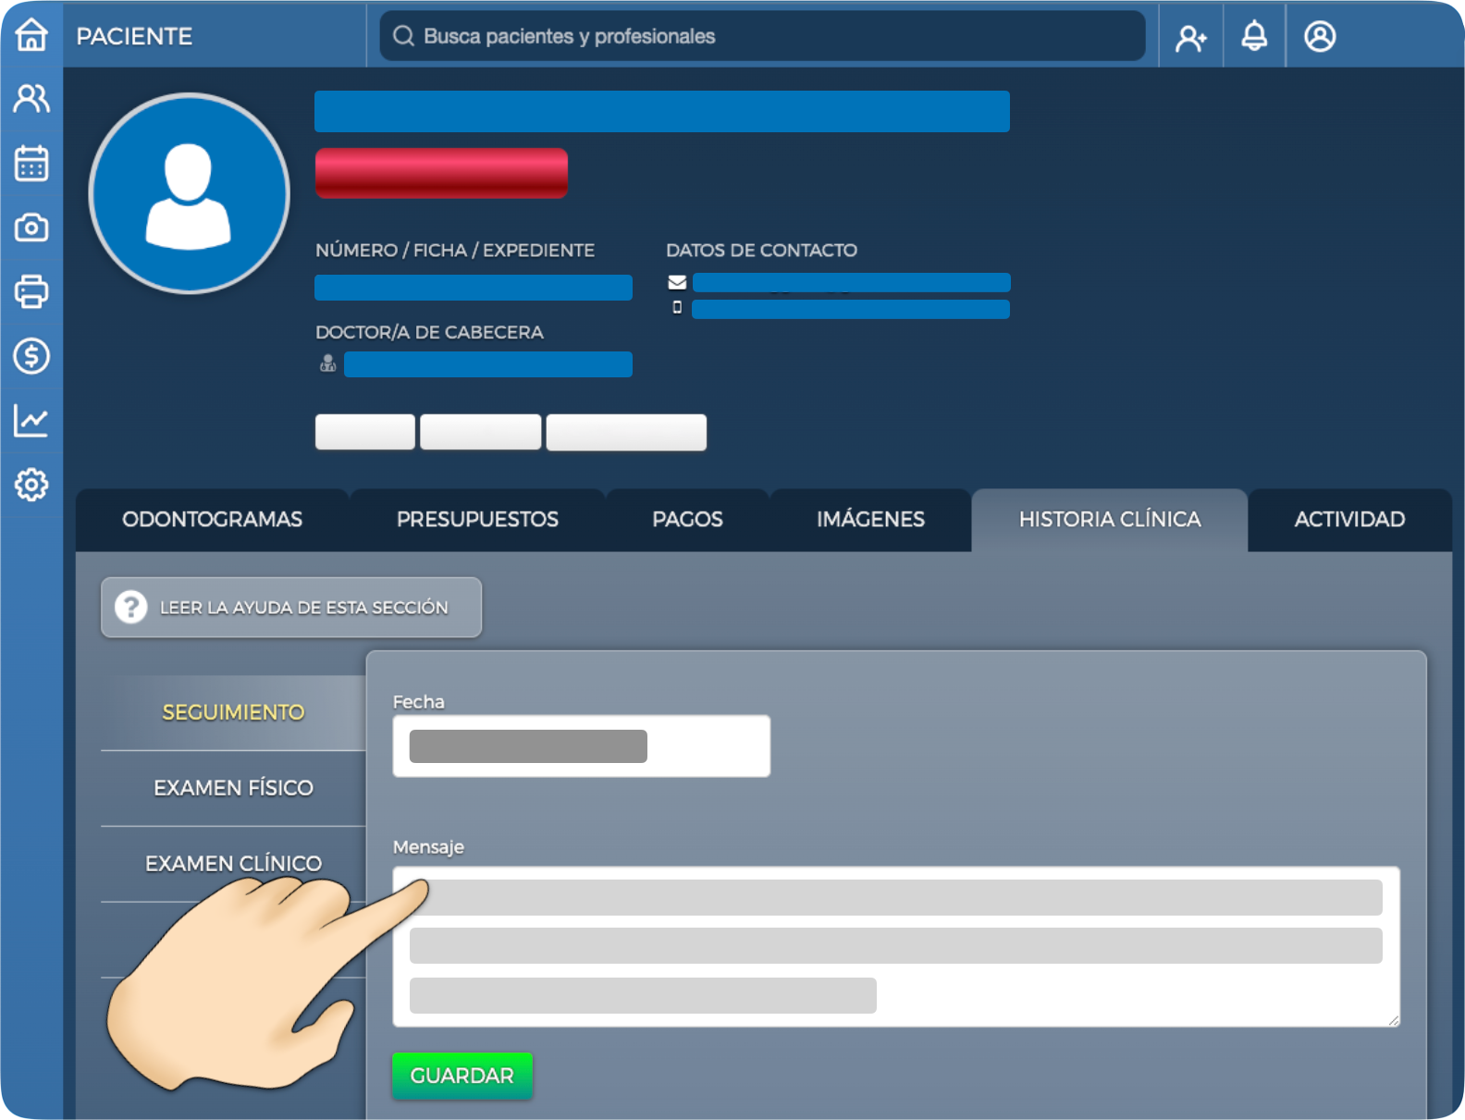Switch to the IMÁGENES tab
The width and height of the screenshot is (1465, 1120).
pyautogui.click(x=870, y=520)
